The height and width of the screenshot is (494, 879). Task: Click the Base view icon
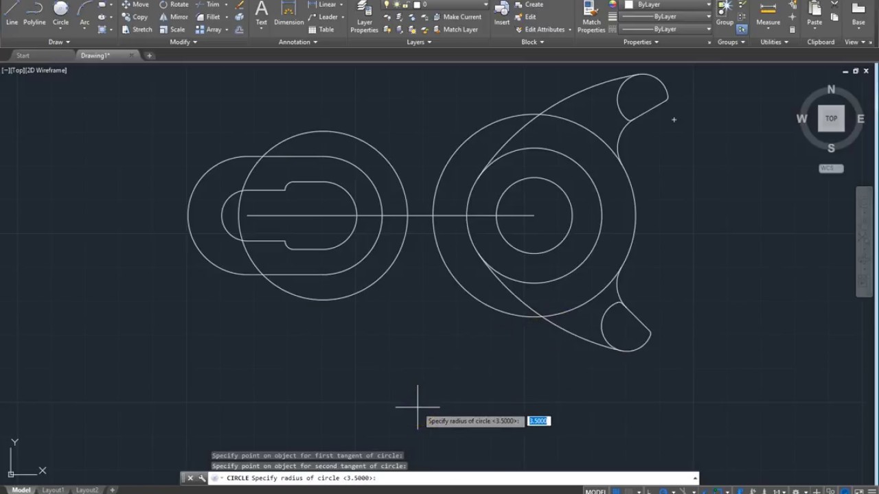[x=858, y=13]
